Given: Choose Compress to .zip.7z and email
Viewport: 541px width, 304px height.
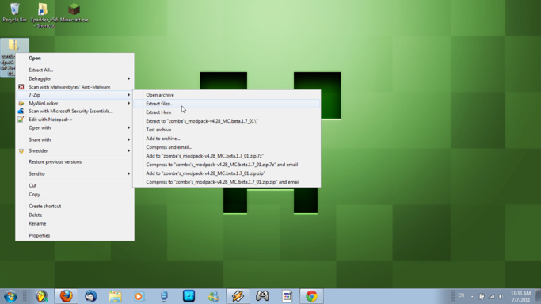Looking at the screenshot, I should [227, 165].
